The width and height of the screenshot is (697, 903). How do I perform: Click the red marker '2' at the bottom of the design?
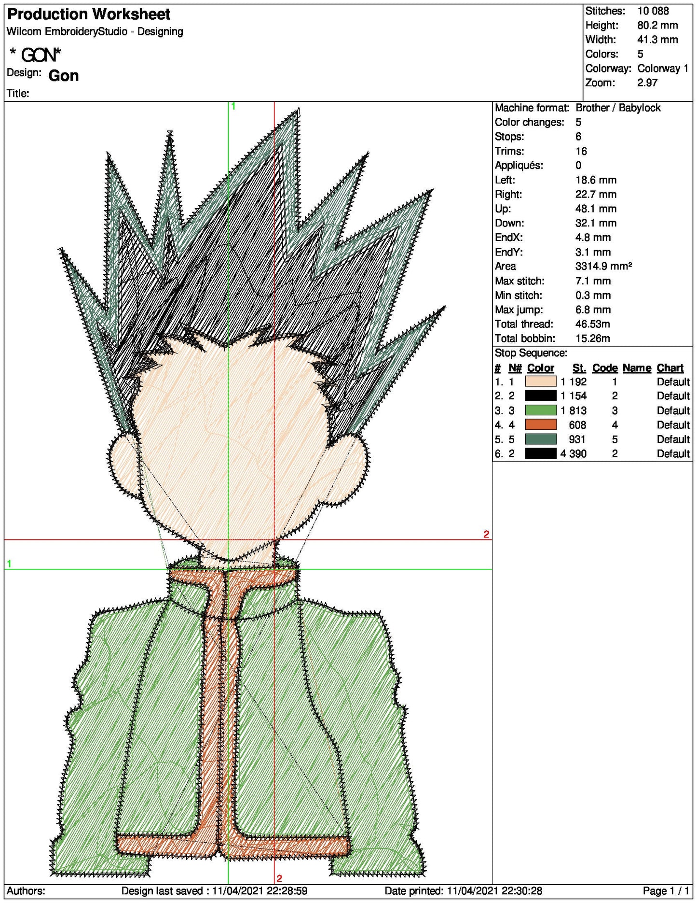click(279, 878)
